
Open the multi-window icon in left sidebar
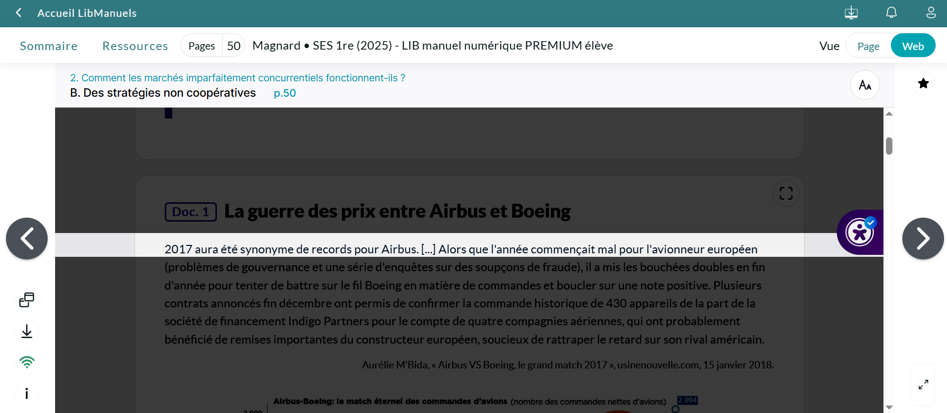27,300
